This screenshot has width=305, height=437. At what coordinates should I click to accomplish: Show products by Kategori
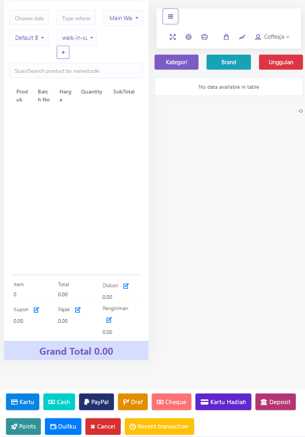click(176, 62)
